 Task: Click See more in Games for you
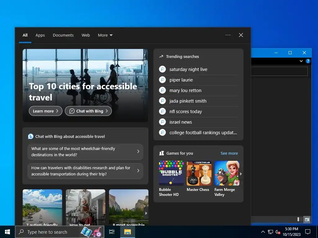(x=229, y=153)
